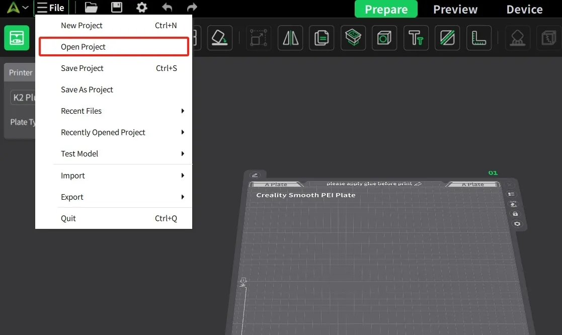Click the undo arrow icon
This screenshot has height=335, width=562.
[x=167, y=8]
